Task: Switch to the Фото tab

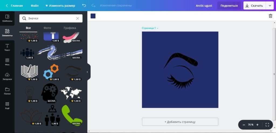Action: tap(47, 28)
